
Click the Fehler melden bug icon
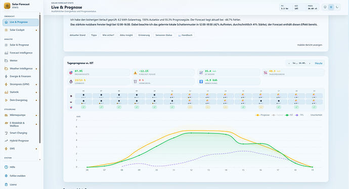pyautogui.click(x=6, y=176)
